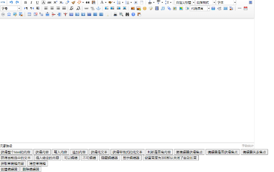Align text to the left

click(46, 8)
